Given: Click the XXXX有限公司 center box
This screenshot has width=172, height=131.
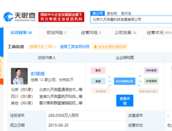Looking at the screenshot, I should 125,81.
